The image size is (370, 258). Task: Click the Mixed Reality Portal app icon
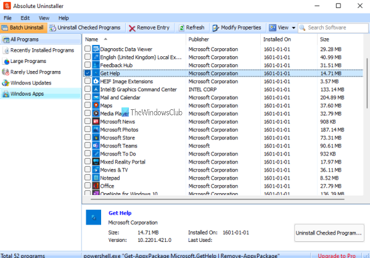(96, 162)
